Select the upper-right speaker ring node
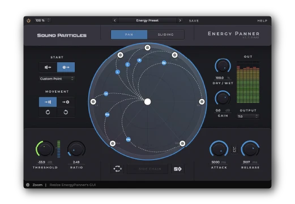 174,55
